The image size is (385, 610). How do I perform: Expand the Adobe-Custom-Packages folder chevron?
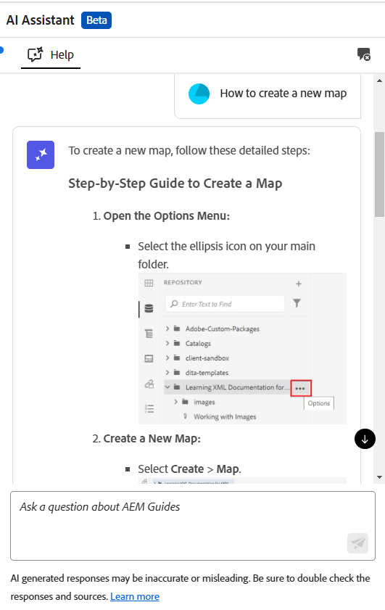tap(167, 329)
